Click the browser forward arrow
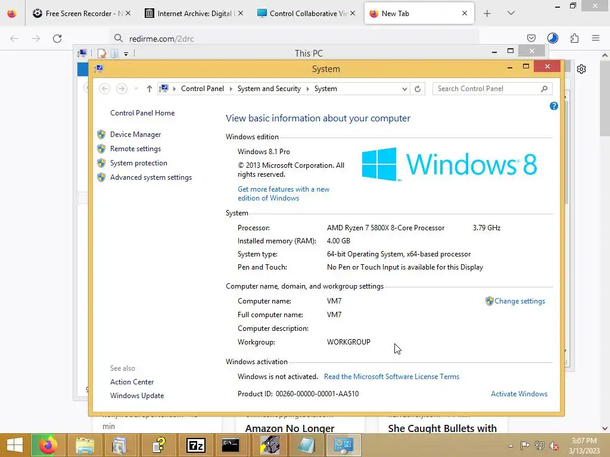Screen dimensions: 610x457 (36, 39)
